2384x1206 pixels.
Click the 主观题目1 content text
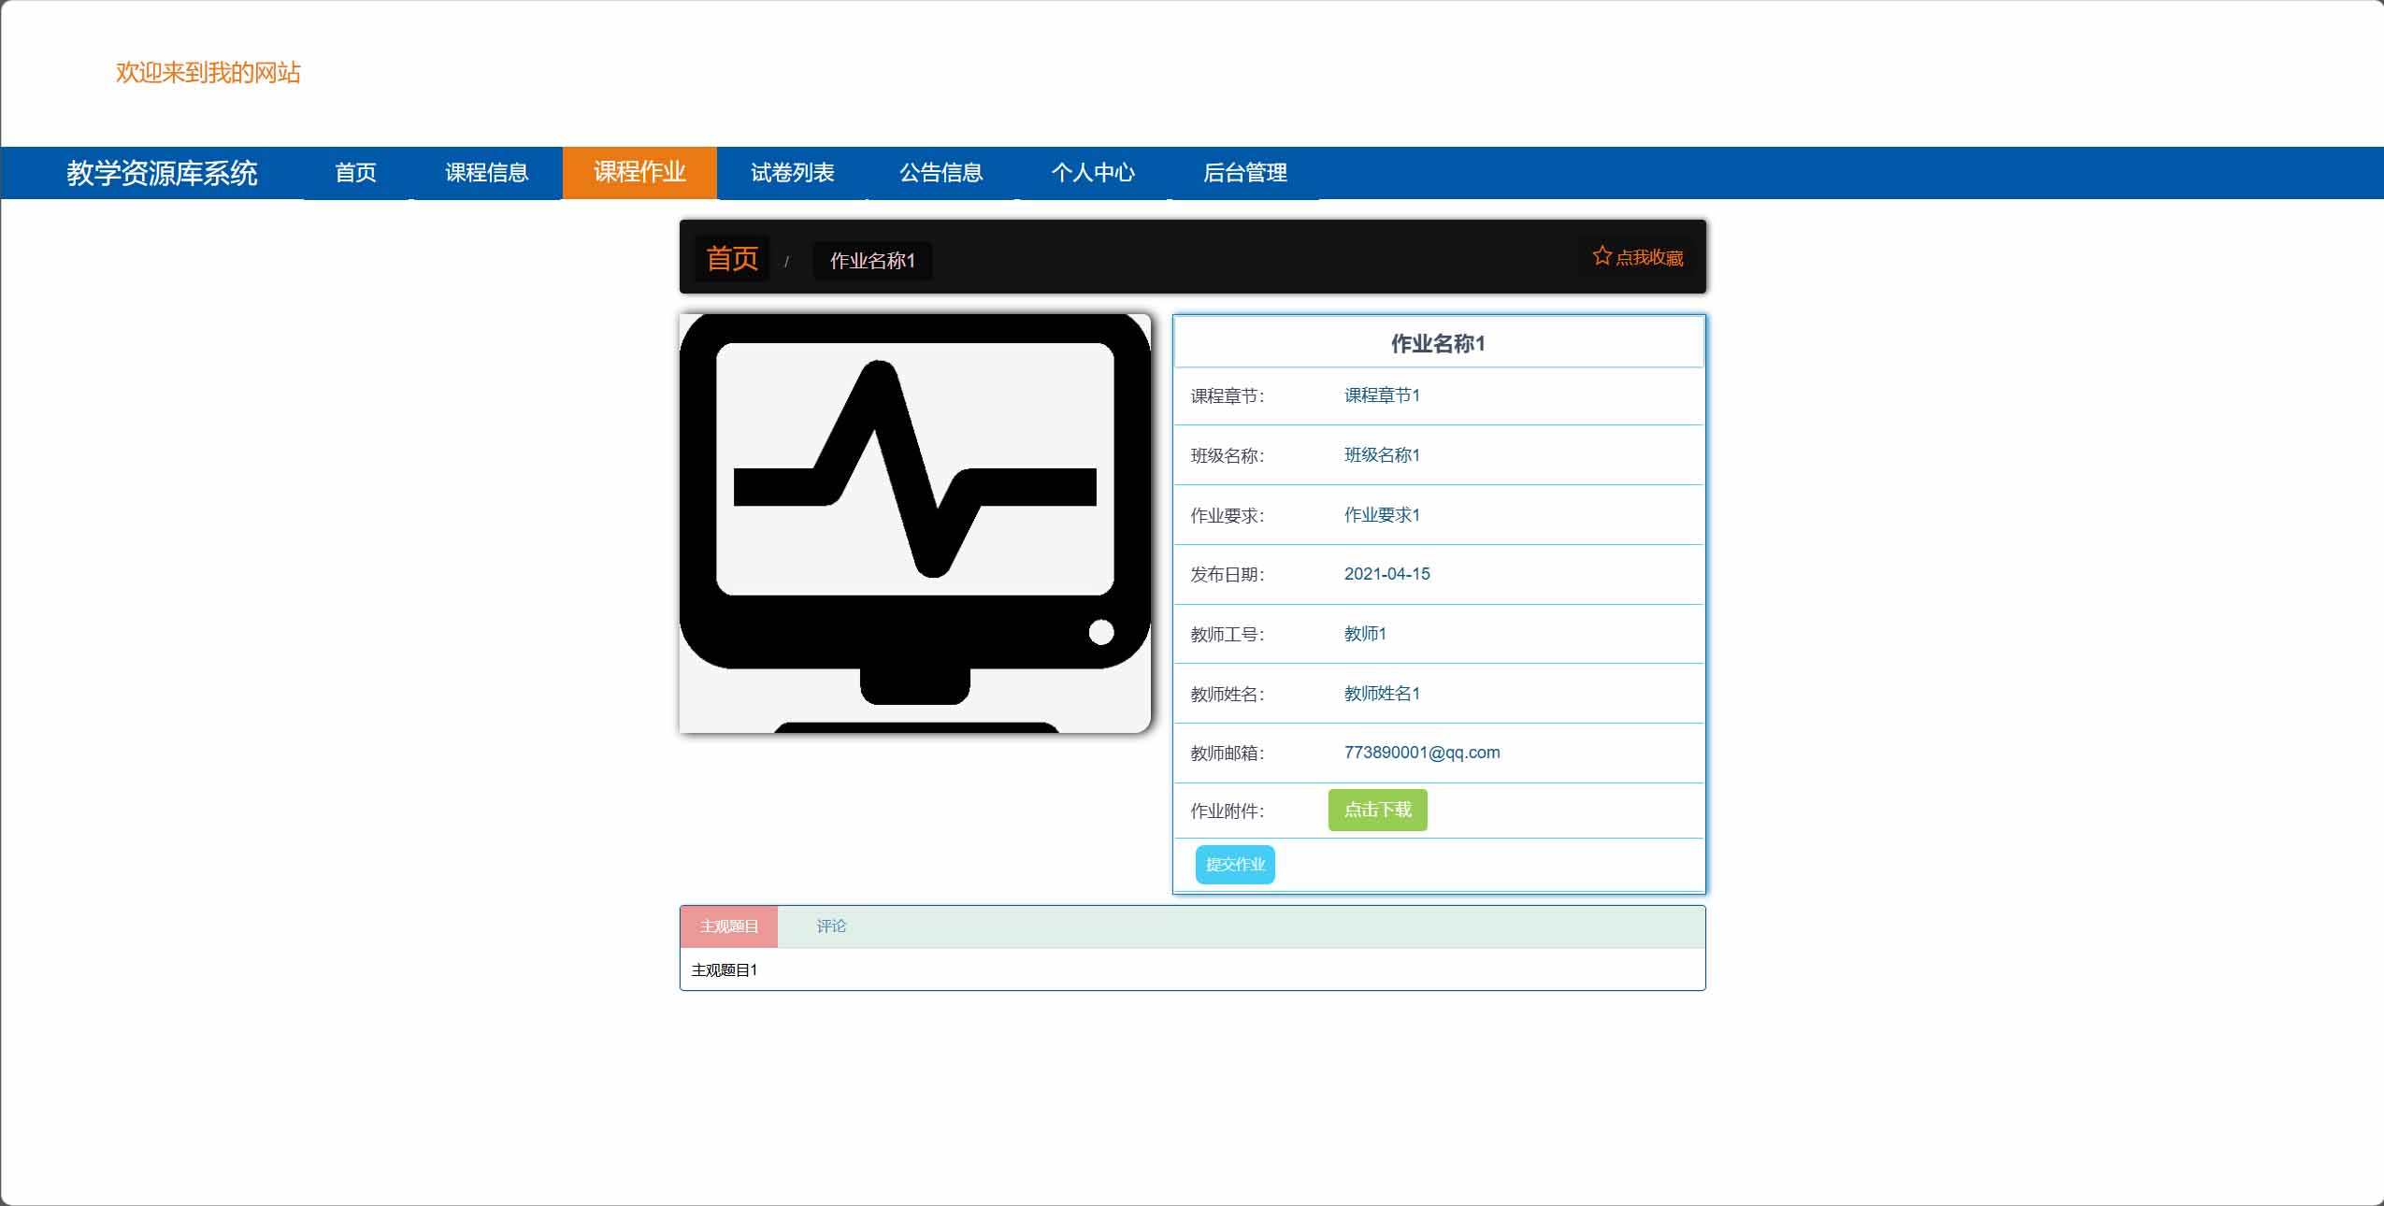click(x=725, y=970)
